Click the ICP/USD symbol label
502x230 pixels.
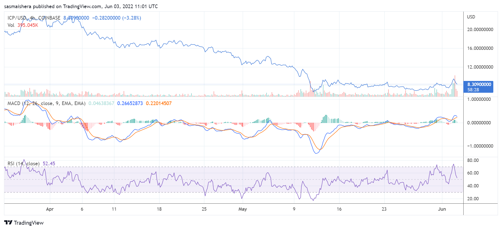[x=17, y=18]
